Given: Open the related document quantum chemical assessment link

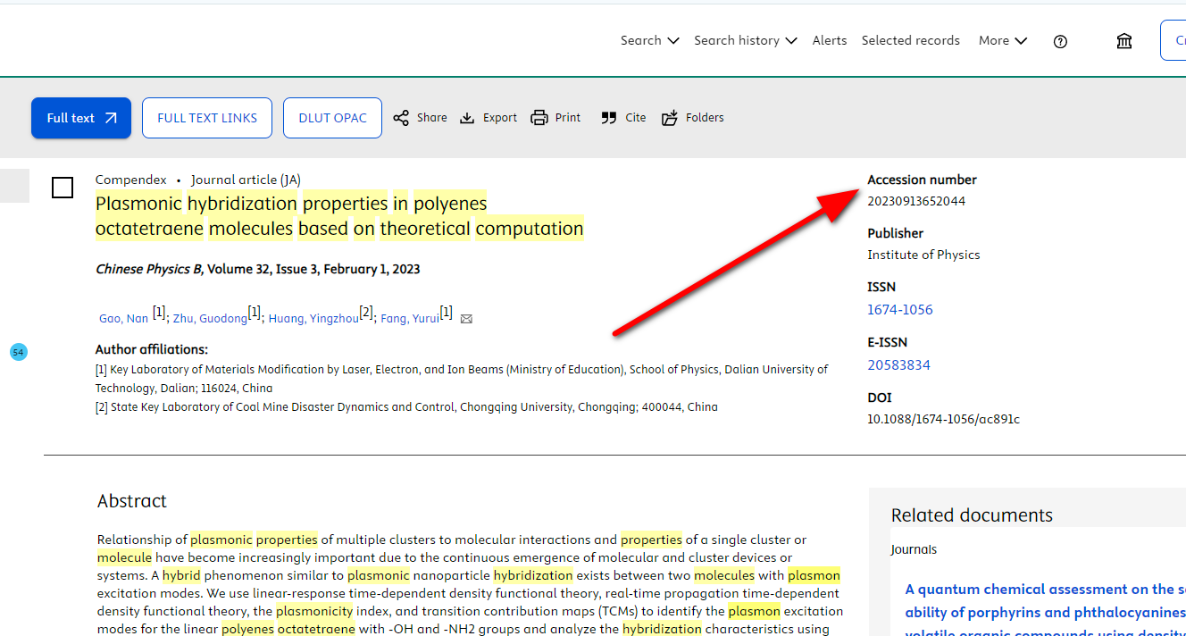Looking at the screenshot, I should coord(1045,612).
